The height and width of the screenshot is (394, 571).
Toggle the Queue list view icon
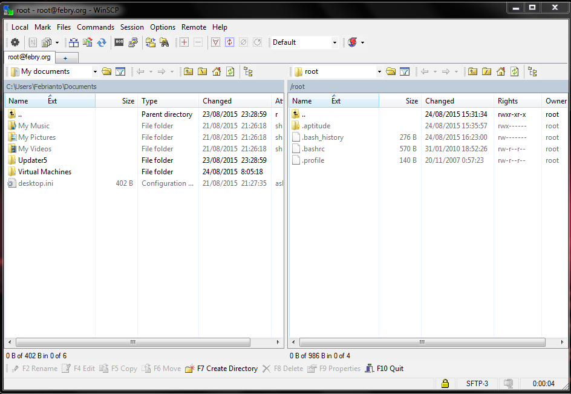click(x=33, y=42)
